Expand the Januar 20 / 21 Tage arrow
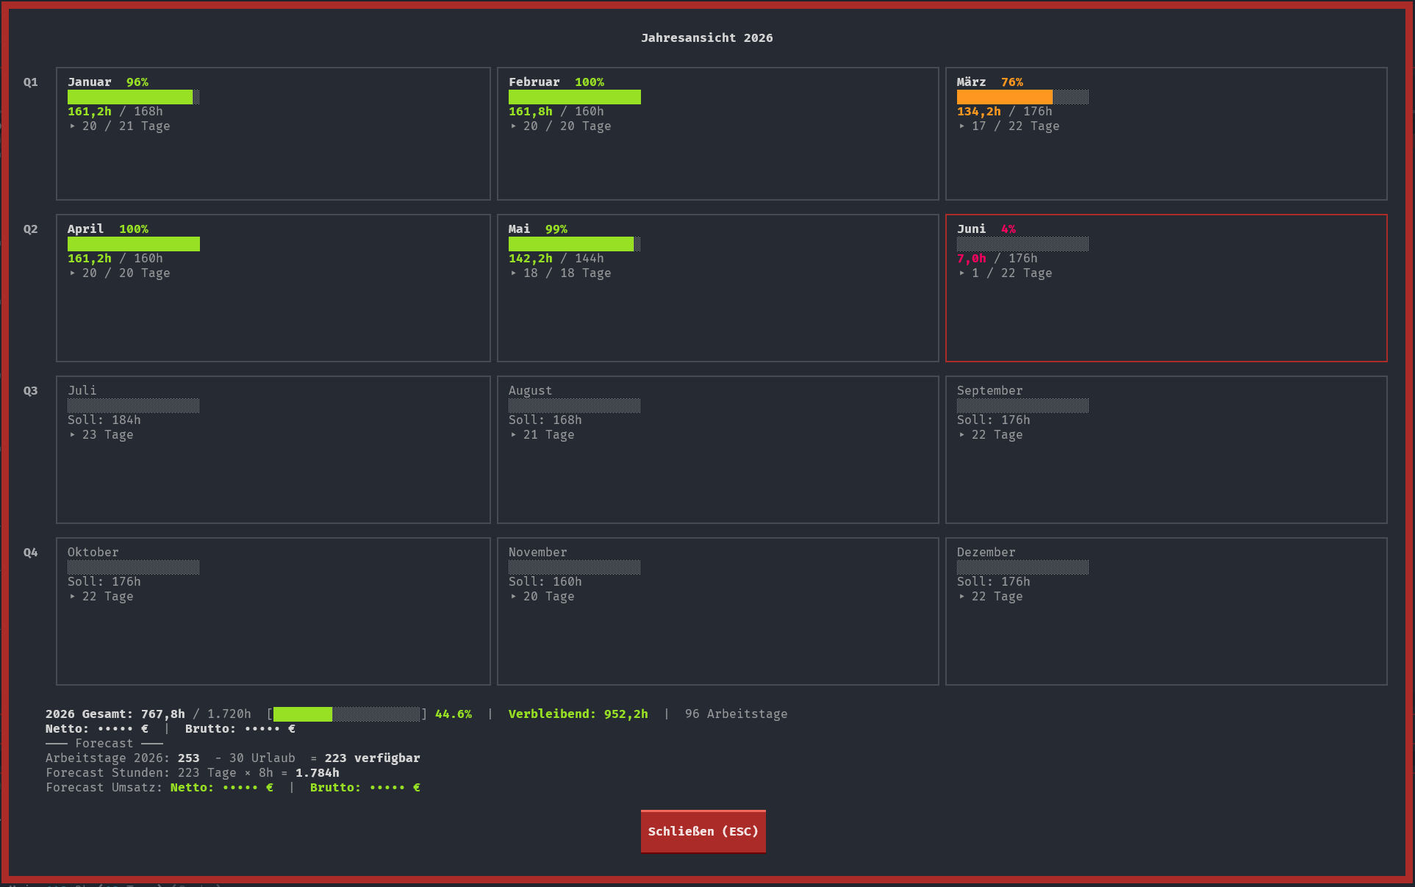This screenshot has height=887, width=1415. point(73,126)
